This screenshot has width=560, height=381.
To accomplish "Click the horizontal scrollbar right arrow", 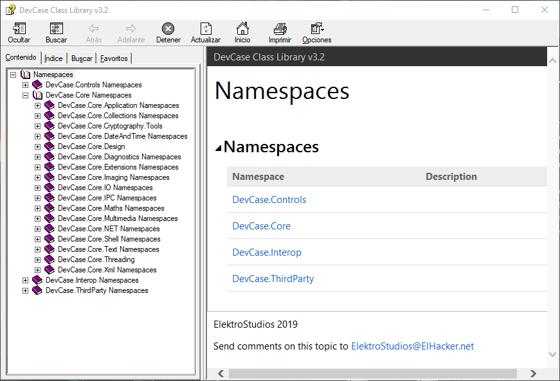I will click(532, 373).
